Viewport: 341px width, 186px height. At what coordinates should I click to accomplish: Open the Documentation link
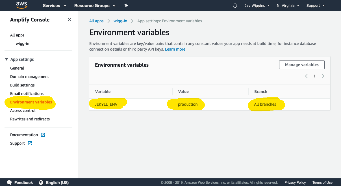(x=24, y=135)
